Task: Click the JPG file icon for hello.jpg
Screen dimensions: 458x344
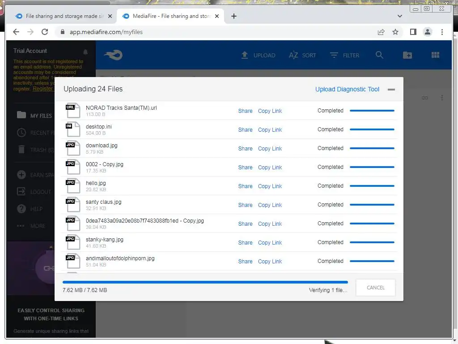Action: coord(73,186)
